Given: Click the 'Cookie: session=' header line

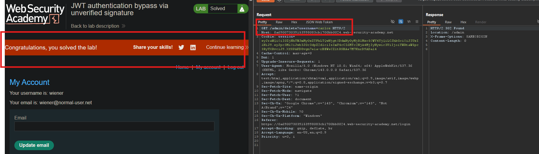Looking at the screenshot, I should tap(278, 37).
